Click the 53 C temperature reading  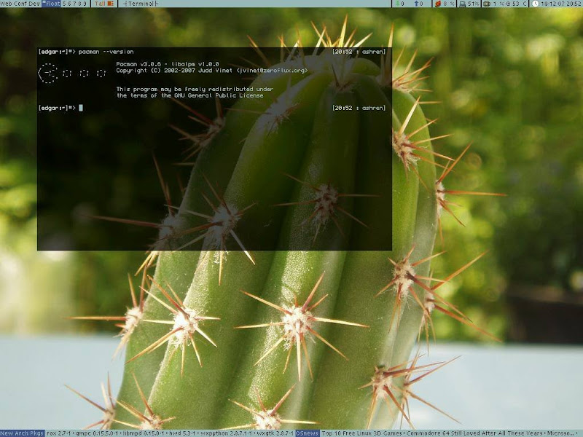520,4
